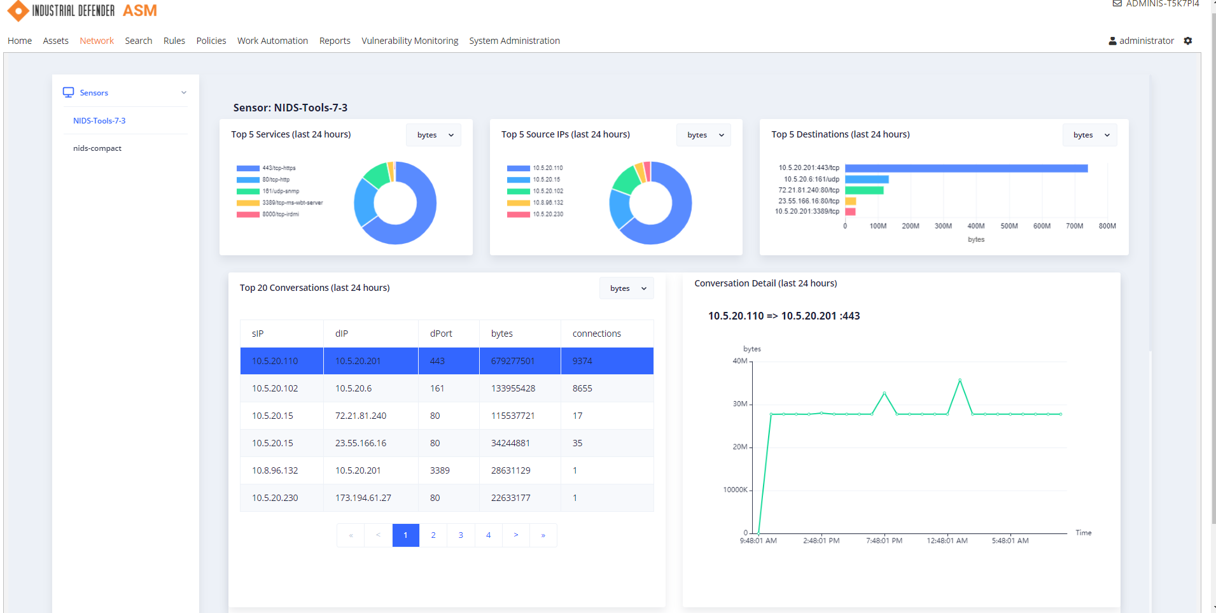Click the Top 5 Source IPs donut chart
The width and height of the screenshot is (1216, 613).
(650, 203)
